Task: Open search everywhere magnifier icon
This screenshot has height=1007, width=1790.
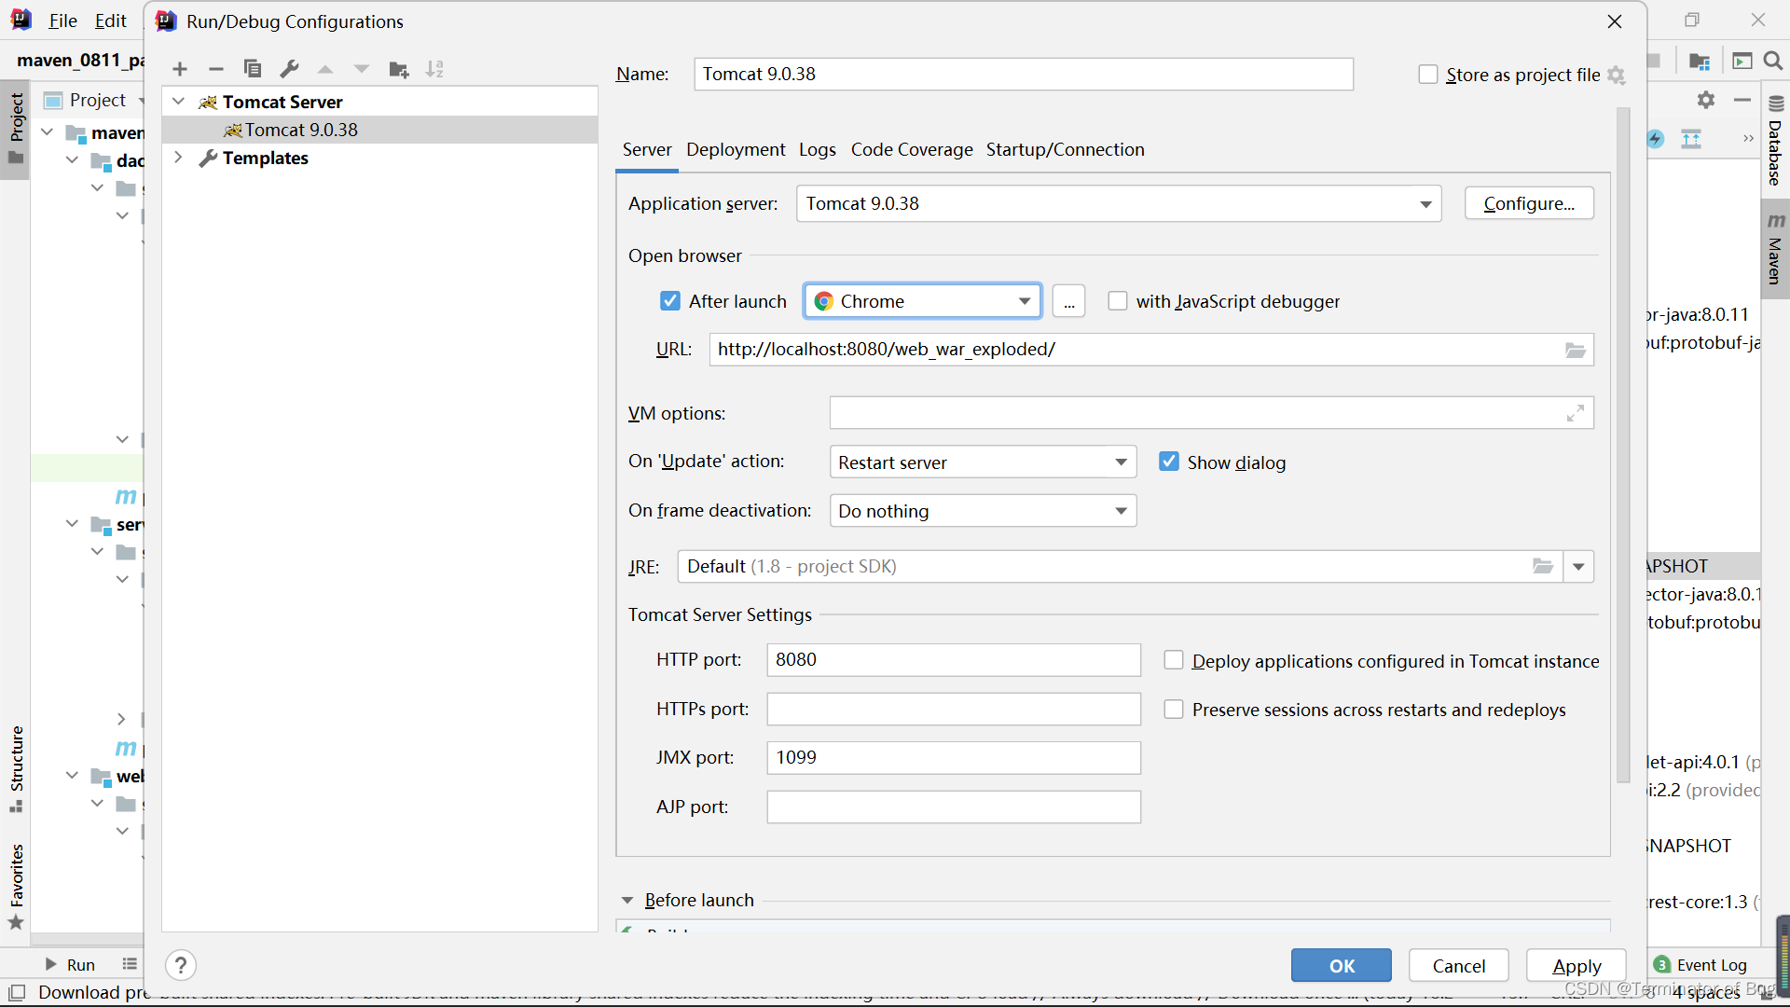Action: pos(1773,61)
